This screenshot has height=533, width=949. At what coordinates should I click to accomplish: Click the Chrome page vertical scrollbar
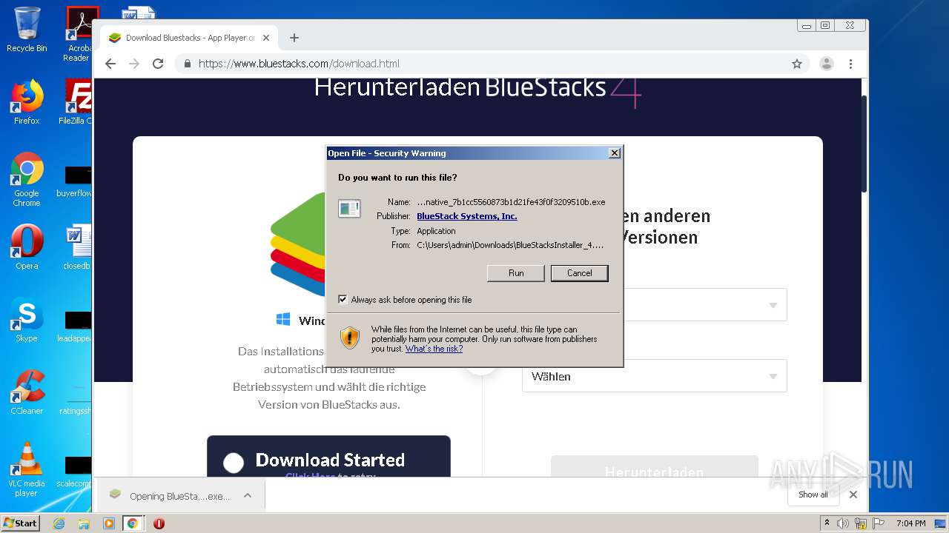[864, 144]
